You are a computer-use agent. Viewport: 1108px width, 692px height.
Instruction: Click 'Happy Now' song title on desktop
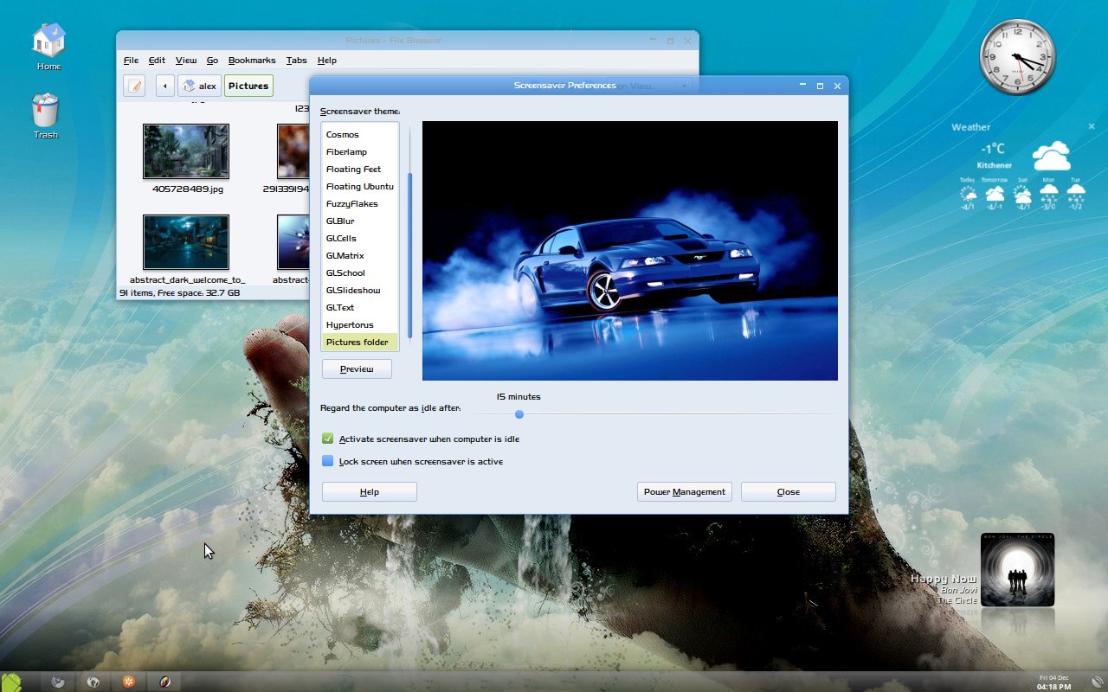[x=943, y=579]
